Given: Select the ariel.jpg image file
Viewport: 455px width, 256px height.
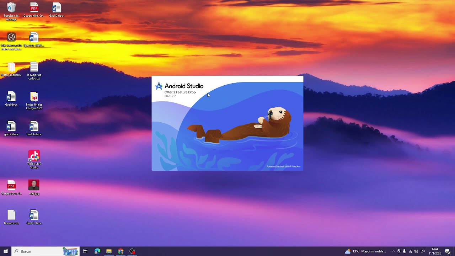Looking at the screenshot, I should [34, 188].
